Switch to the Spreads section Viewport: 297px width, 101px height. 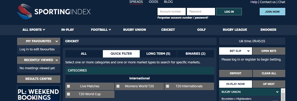pyautogui.click(x=136, y=2)
